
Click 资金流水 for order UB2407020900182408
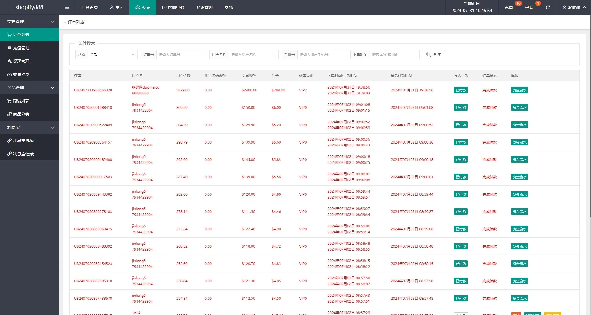point(519,160)
